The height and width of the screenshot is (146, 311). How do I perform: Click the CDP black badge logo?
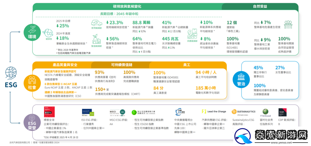point(282,113)
